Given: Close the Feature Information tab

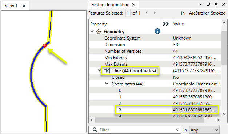Looking at the screenshot, I should (134, 5).
